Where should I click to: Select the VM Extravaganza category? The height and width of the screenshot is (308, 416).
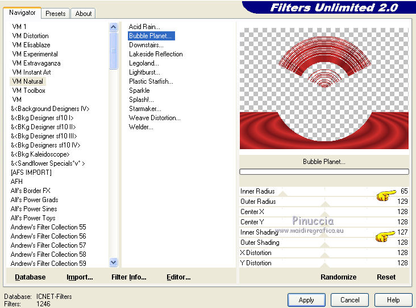coord(36,63)
